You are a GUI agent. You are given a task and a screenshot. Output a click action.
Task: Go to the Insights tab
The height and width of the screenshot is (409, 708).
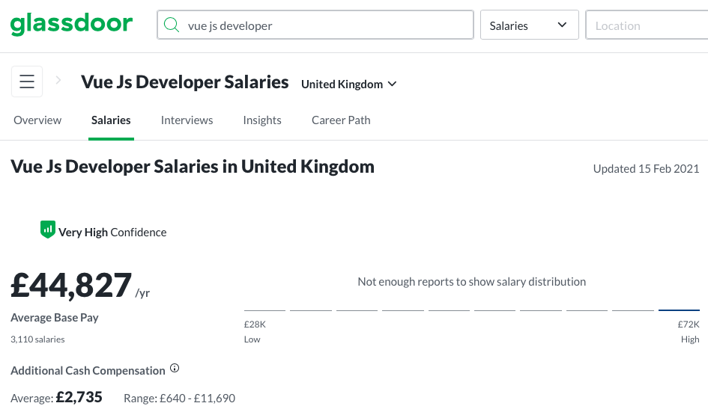pyautogui.click(x=262, y=120)
